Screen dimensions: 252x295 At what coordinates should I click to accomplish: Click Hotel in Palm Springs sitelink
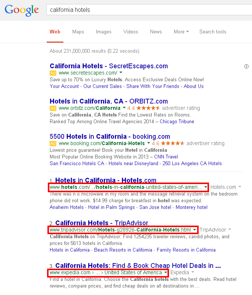point(112,207)
